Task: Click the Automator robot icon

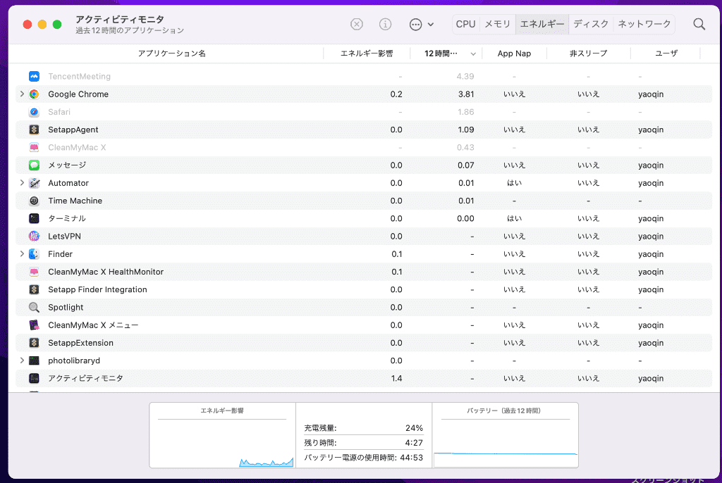Action: point(34,183)
